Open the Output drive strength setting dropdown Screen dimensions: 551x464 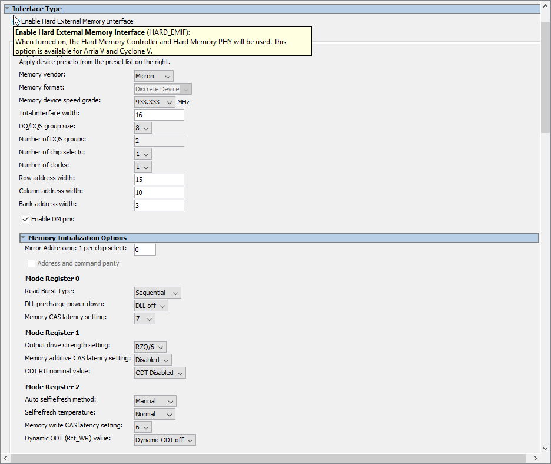pyautogui.click(x=150, y=347)
